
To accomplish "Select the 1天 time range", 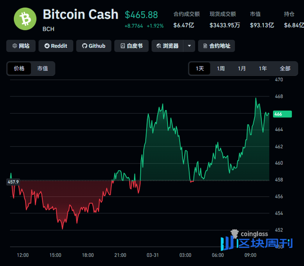I will pyautogui.click(x=199, y=68).
